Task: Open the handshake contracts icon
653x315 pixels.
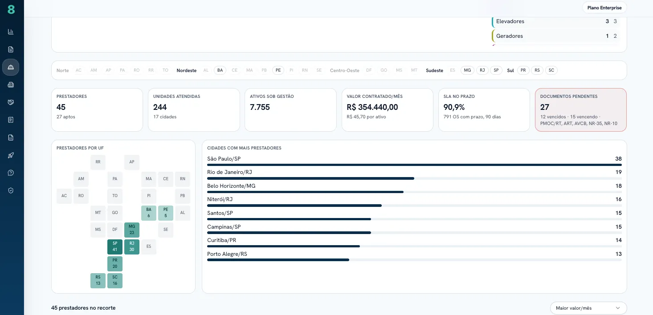Action: (11, 102)
